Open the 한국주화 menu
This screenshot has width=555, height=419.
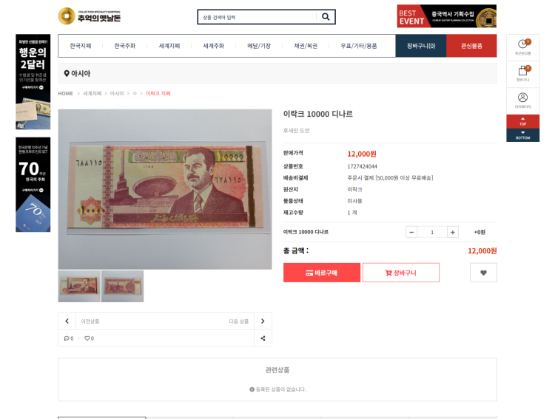pyautogui.click(x=124, y=46)
